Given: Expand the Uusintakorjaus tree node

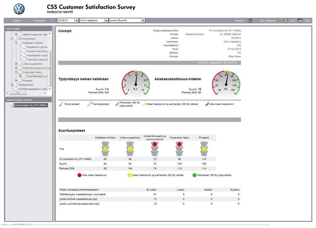Looking at the screenshot, I should pyautogui.click(x=20, y=76).
